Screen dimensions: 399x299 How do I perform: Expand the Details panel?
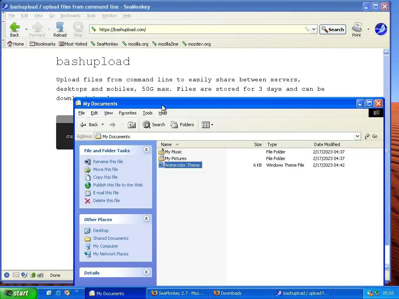pyautogui.click(x=147, y=272)
